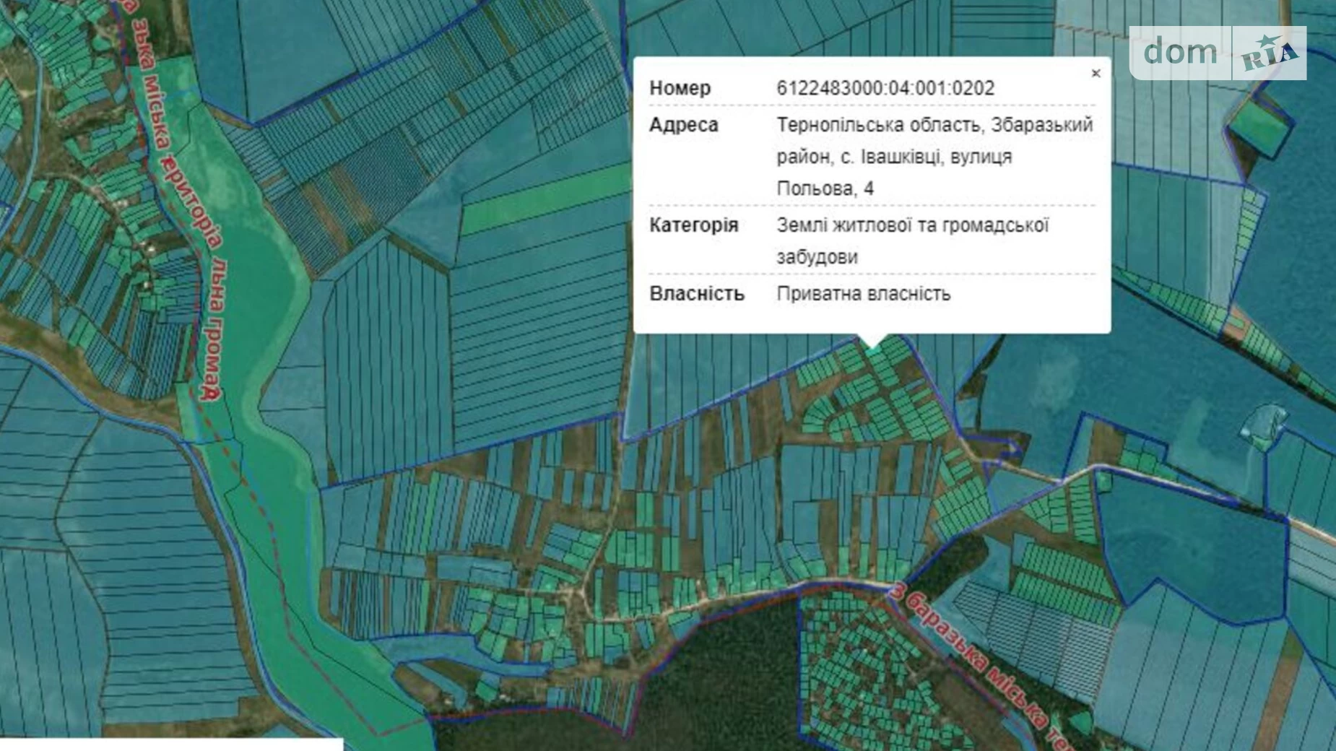
Task: Click the Категорія field label
Action: [x=694, y=225]
